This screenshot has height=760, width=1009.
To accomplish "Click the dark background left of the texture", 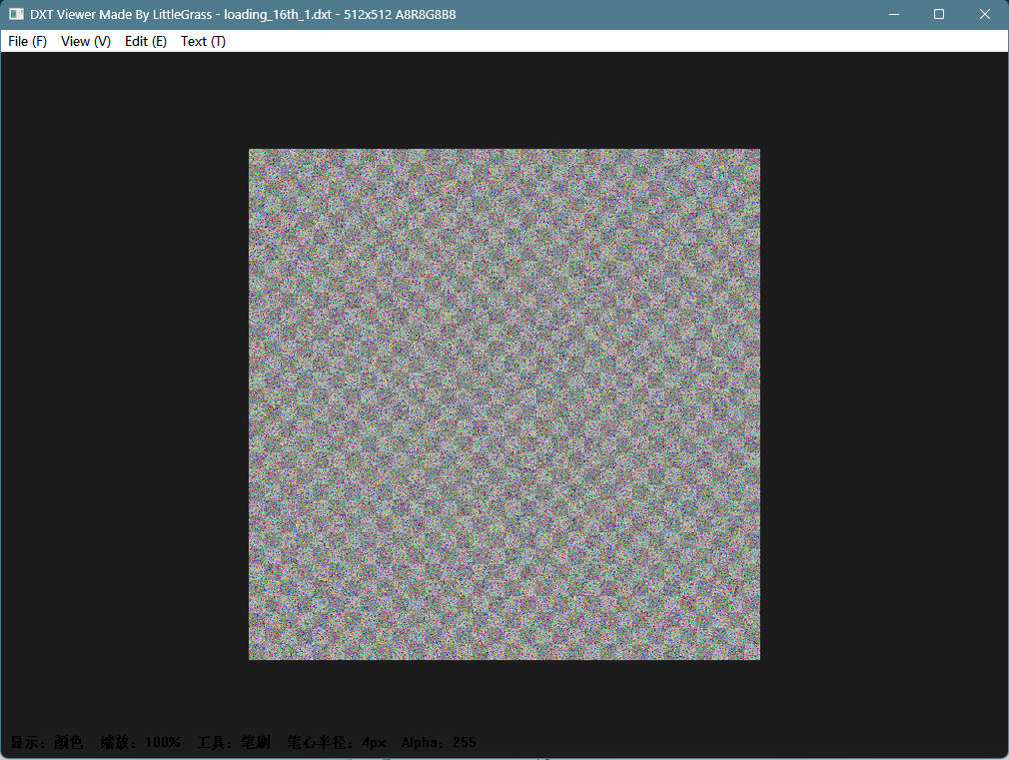I will coord(125,404).
